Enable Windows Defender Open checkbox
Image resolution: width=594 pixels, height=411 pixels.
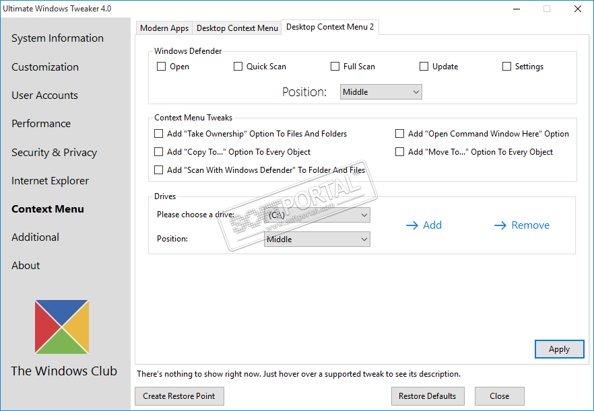pos(162,67)
